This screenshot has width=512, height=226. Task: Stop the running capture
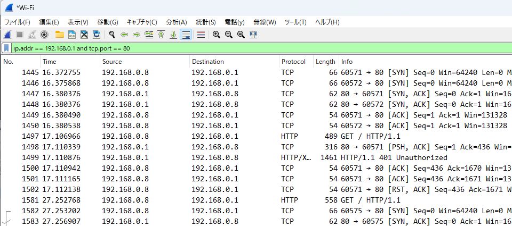tap(20, 35)
